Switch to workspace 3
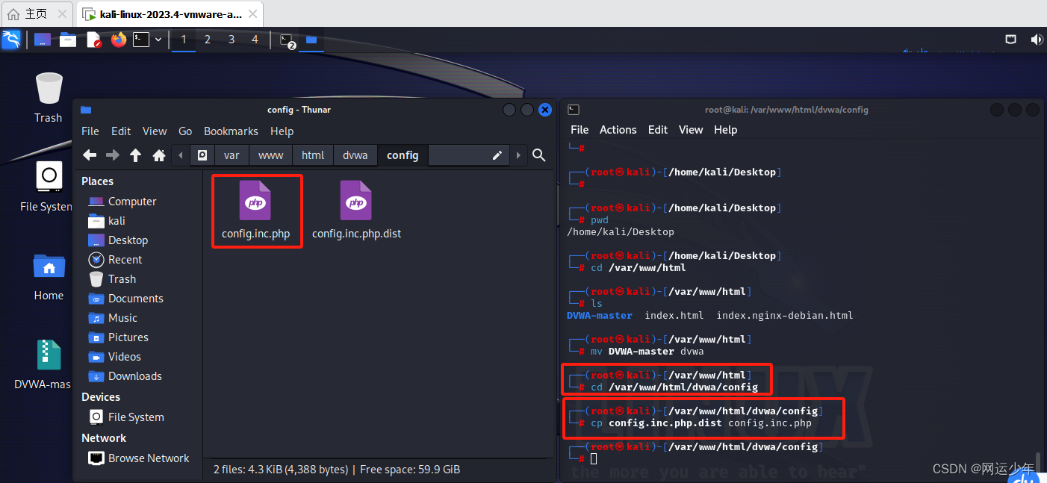1047x483 pixels. [232, 40]
